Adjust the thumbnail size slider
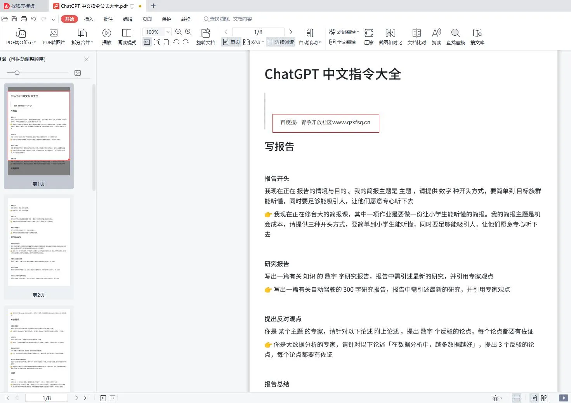Image resolution: width=571 pixels, height=403 pixels. click(17, 73)
